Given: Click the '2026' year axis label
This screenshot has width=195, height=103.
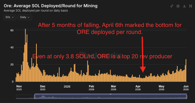Looking at the screenshot, I should click(x=67, y=86).
